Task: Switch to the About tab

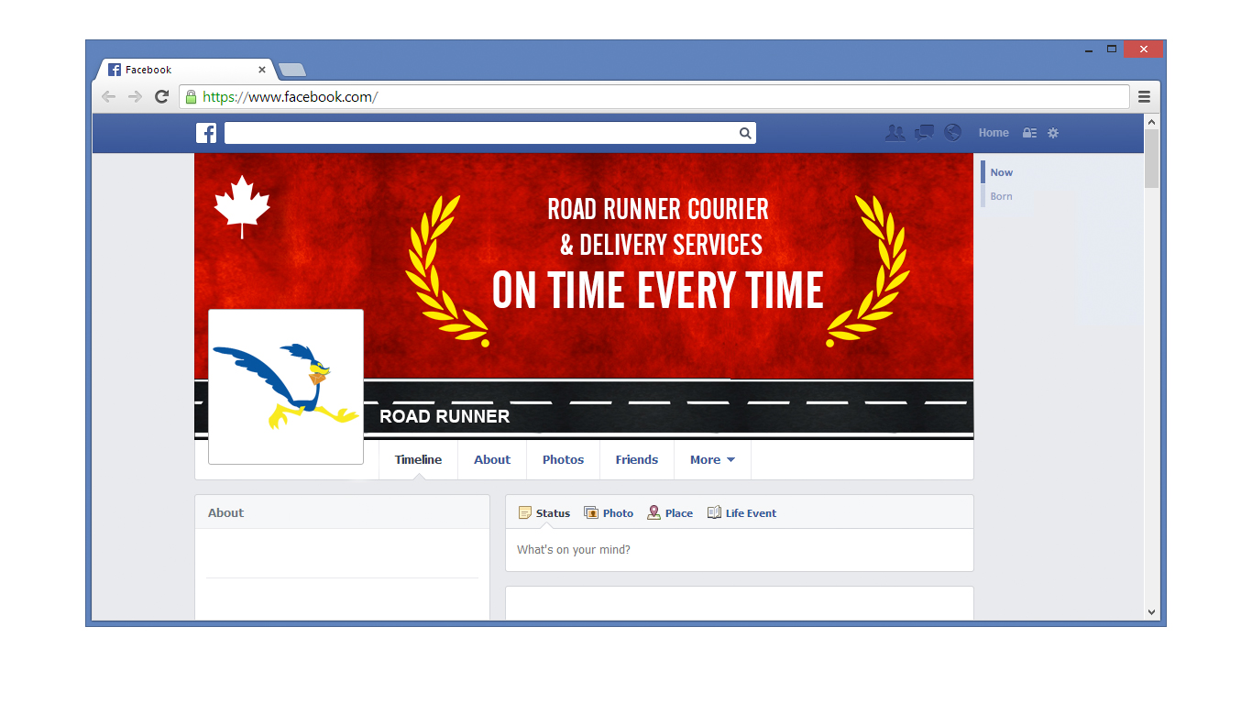Action: click(492, 460)
